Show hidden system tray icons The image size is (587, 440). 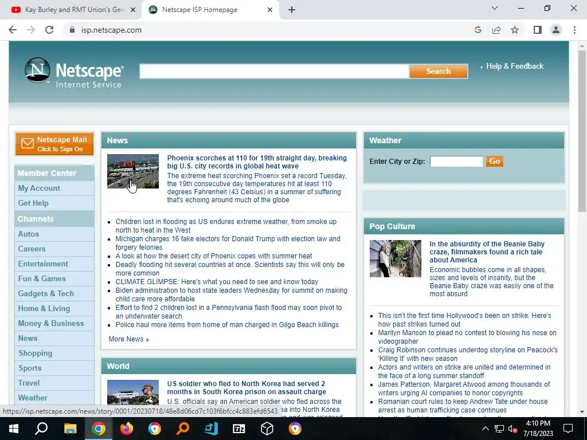tap(485, 429)
